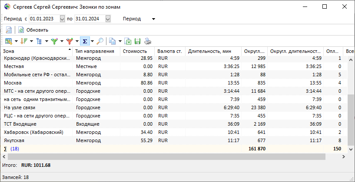The image size is (355, 182).
Task: Click the printer icon
Action: (148, 41)
